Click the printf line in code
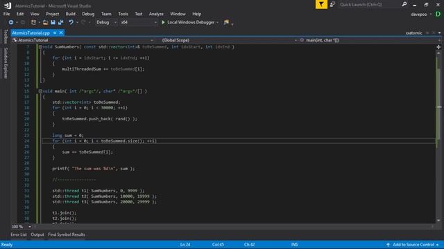Image resolution: width=444 pixels, height=249 pixels. (x=94, y=169)
